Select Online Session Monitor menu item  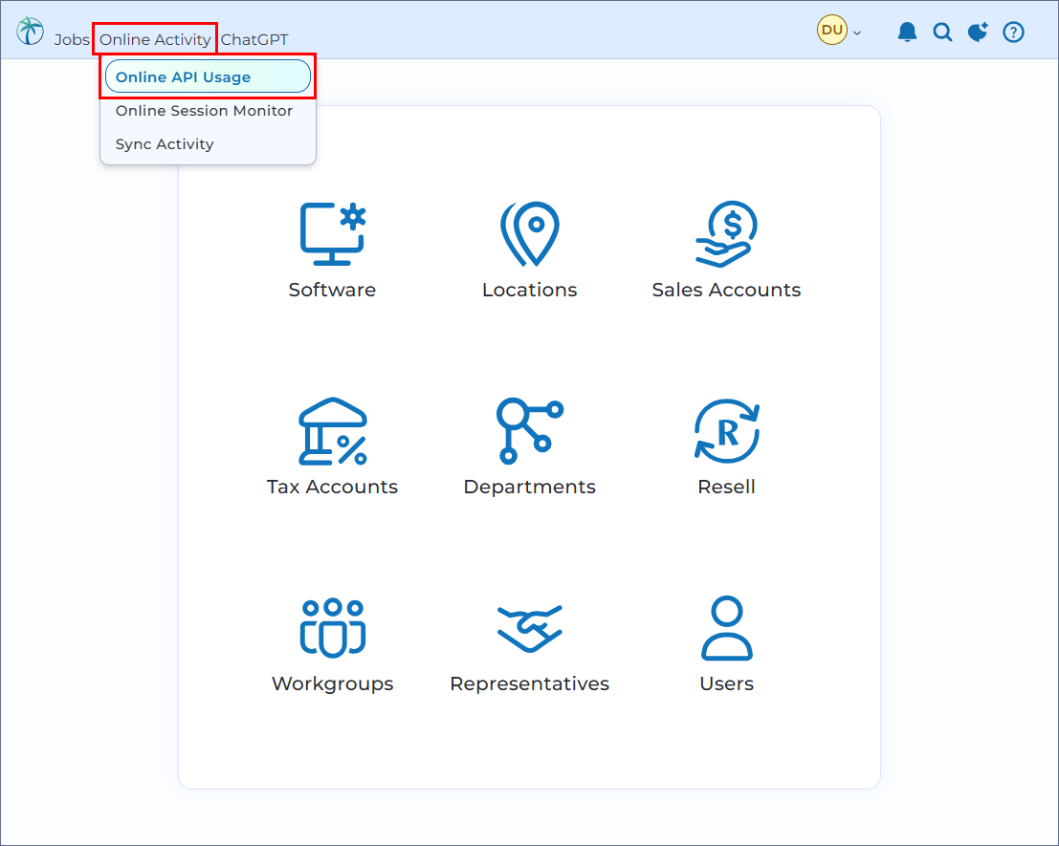point(204,111)
